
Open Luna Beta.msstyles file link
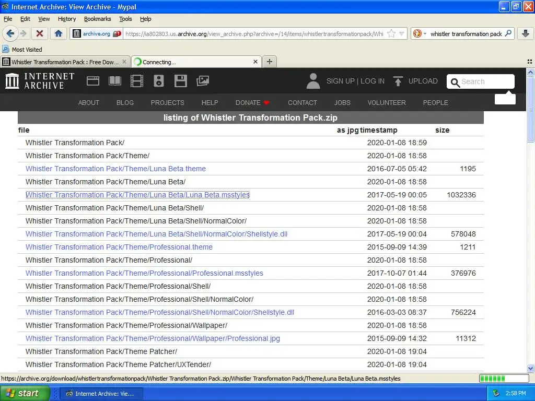coord(137,195)
